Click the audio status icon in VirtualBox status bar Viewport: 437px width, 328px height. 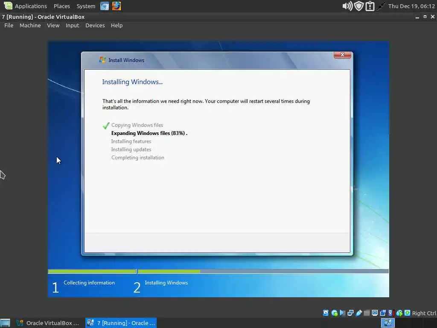pyautogui.click(x=343, y=313)
